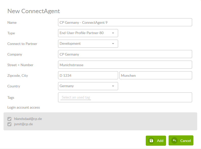201x149 pixels.
Task: Open the Country dropdown showing Germany
Action: 88,86
